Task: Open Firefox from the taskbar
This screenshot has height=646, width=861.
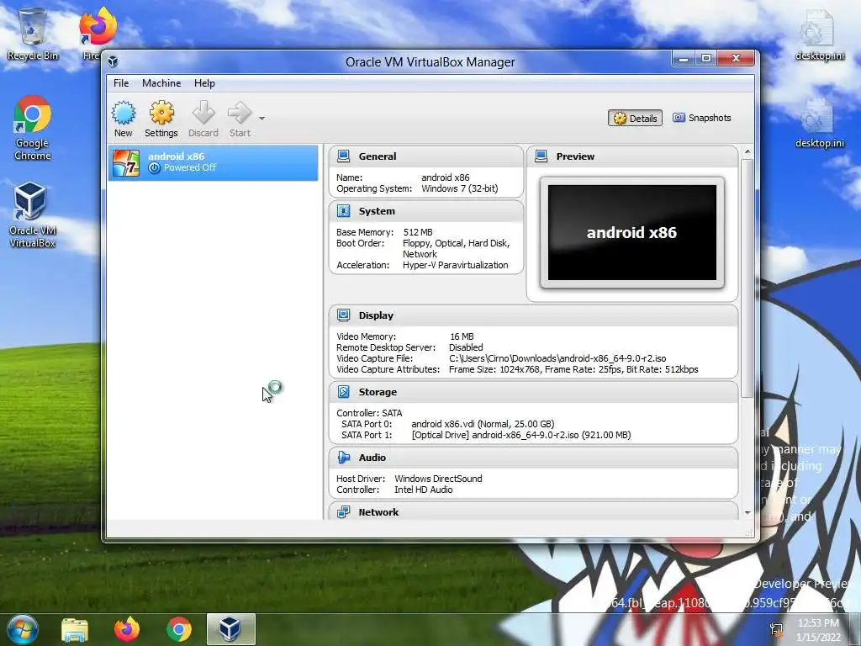Action: coord(127,629)
